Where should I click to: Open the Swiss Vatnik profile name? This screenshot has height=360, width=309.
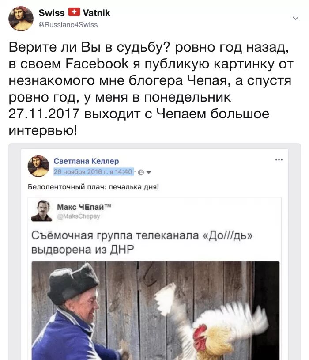tap(74, 13)
